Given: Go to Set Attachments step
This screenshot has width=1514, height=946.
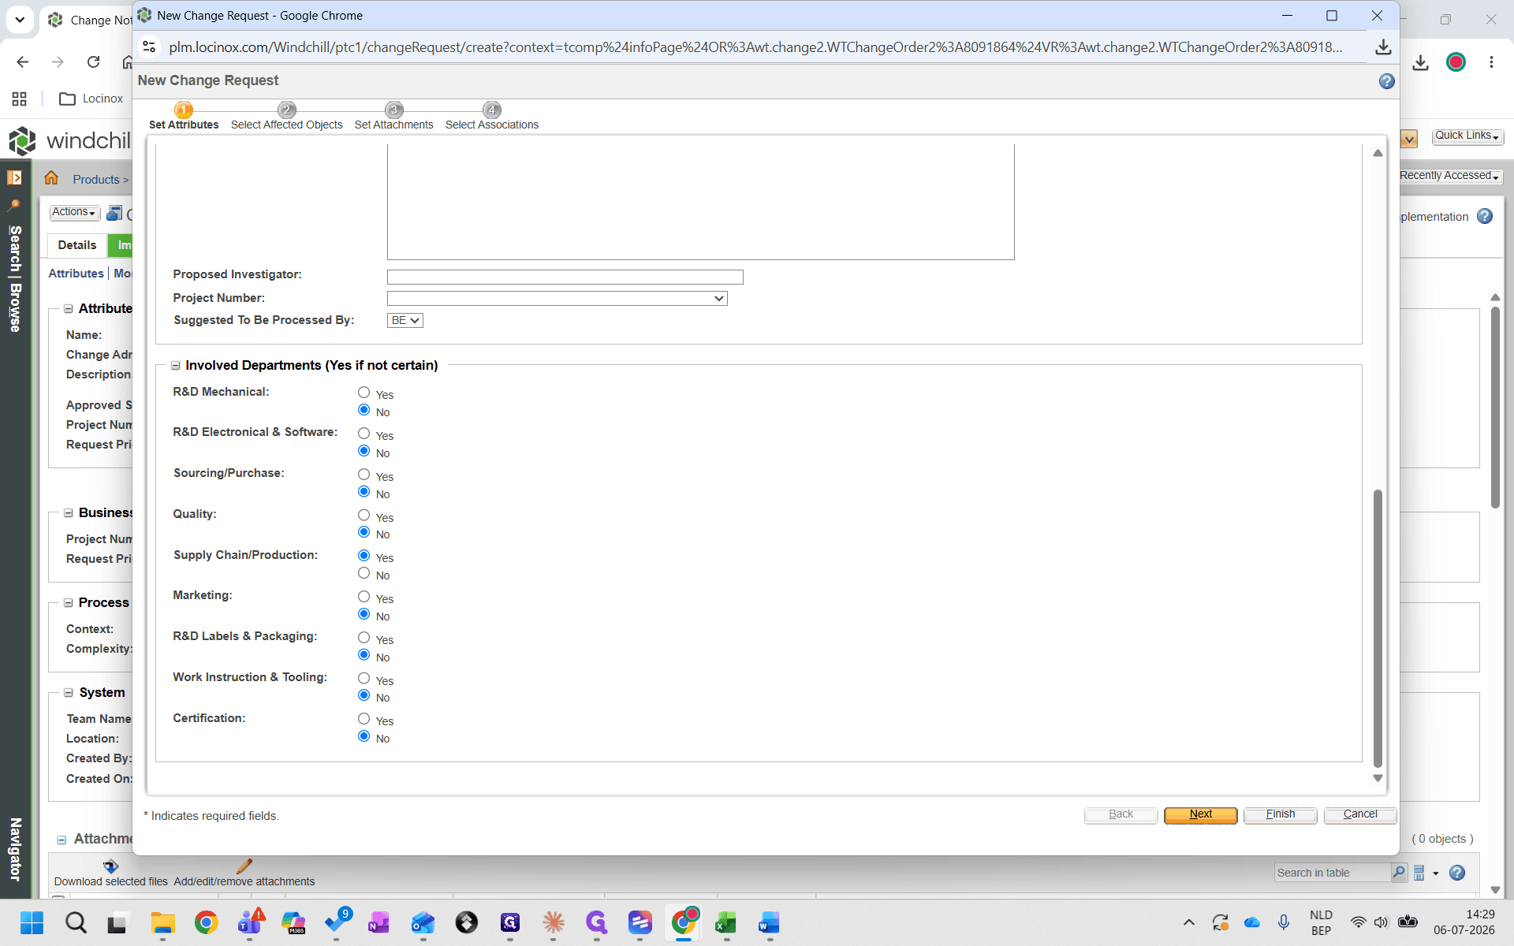Looking at the screenshot, I should [x=393, y=117].
